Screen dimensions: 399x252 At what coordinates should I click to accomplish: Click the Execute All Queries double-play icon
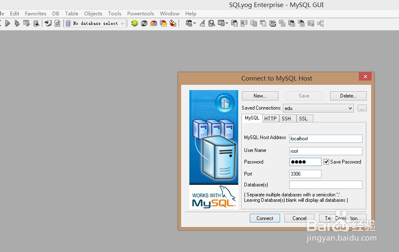click(17, 24)
